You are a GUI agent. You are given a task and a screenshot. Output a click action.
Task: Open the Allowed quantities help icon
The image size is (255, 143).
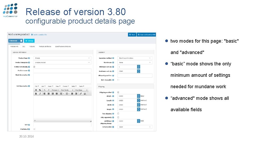[113, 75]
